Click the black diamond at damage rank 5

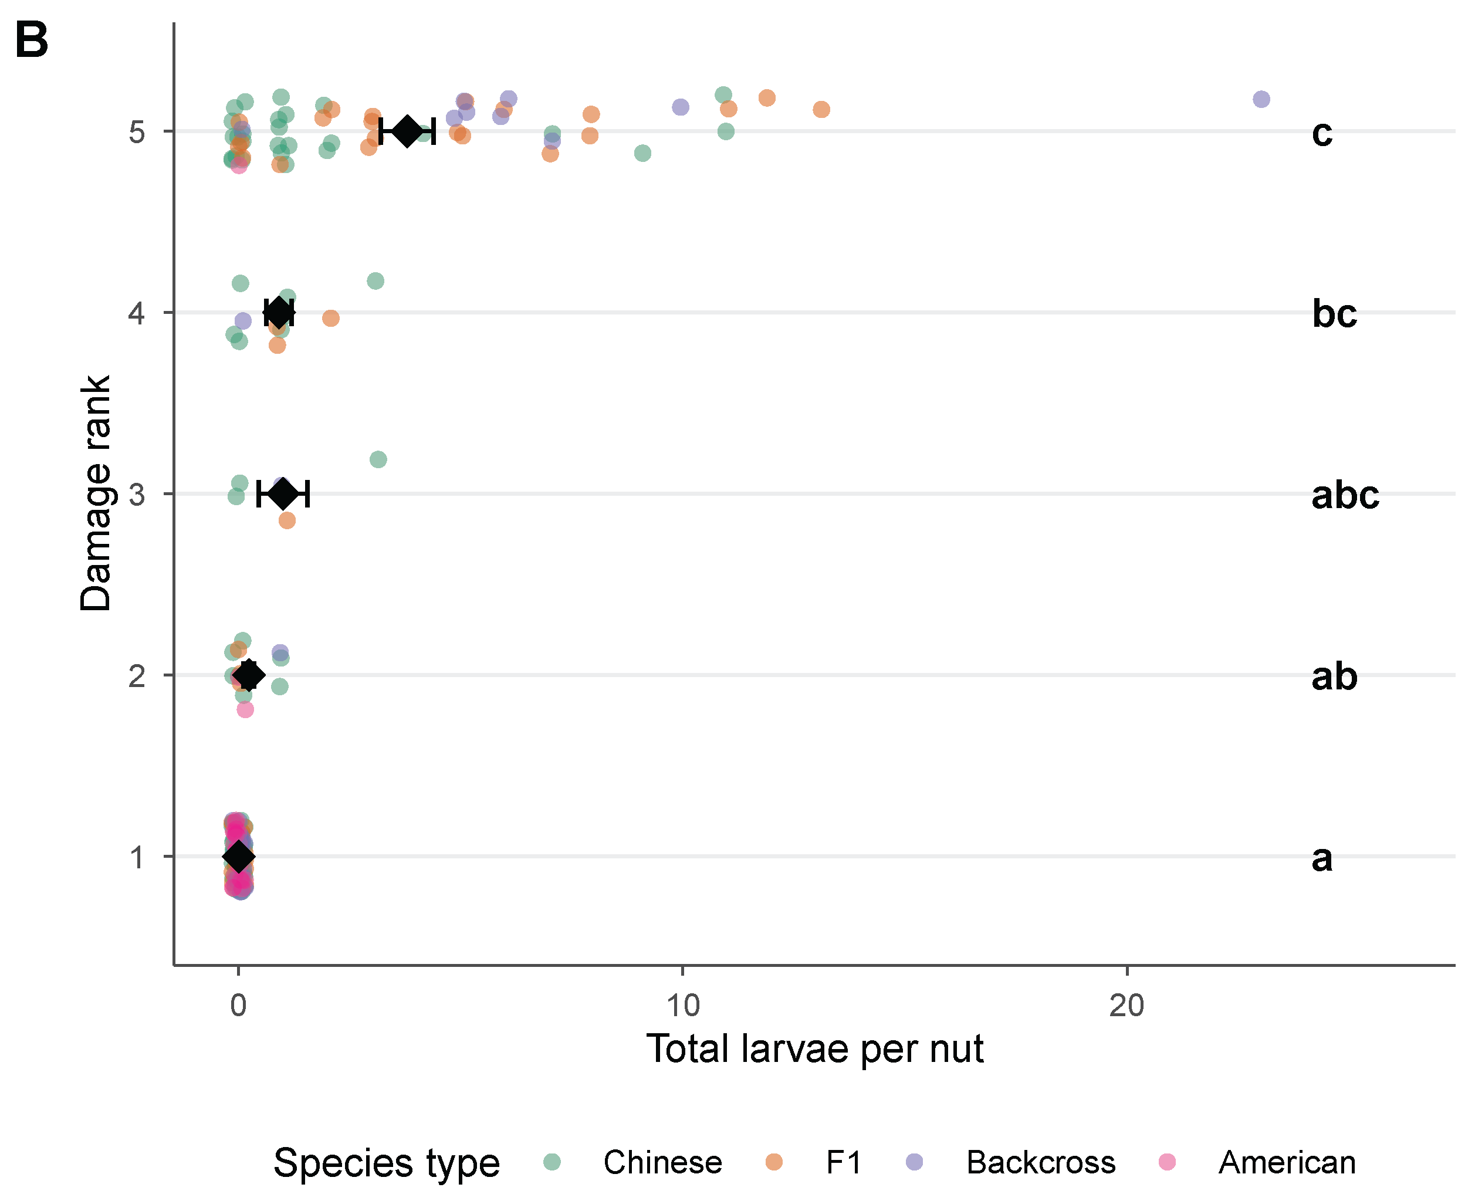(x=408, y=131)
